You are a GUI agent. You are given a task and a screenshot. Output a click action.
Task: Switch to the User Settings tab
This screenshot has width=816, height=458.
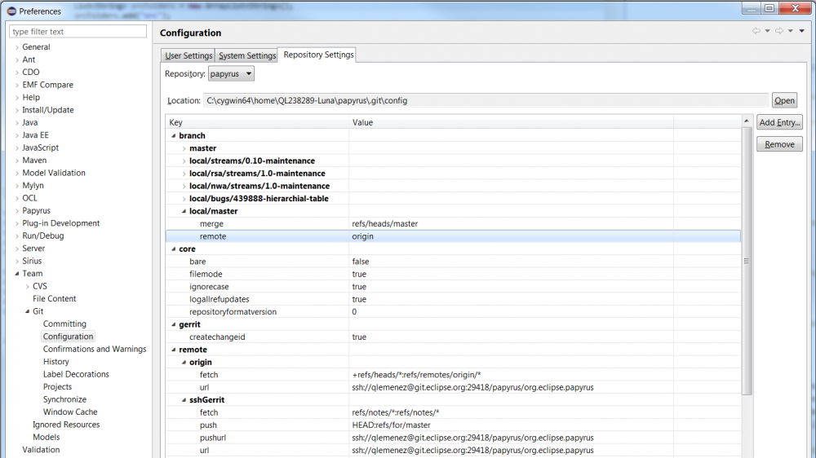tap(188, 55)
